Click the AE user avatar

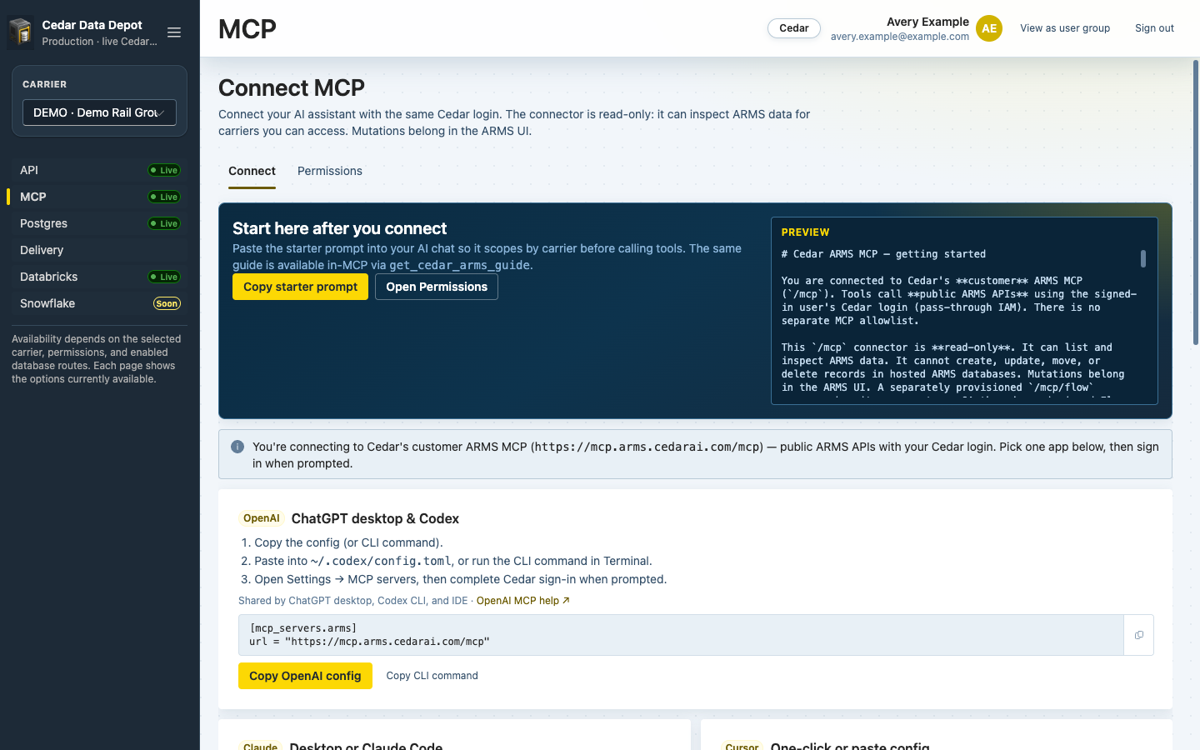point(989,28)
